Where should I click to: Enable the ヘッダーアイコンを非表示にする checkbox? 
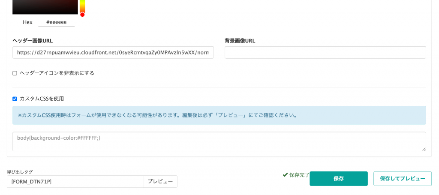(x=15, y=73)
